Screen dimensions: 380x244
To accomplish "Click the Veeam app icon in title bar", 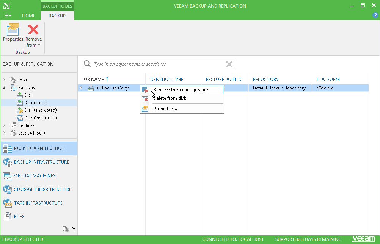I will coord(6,6).
